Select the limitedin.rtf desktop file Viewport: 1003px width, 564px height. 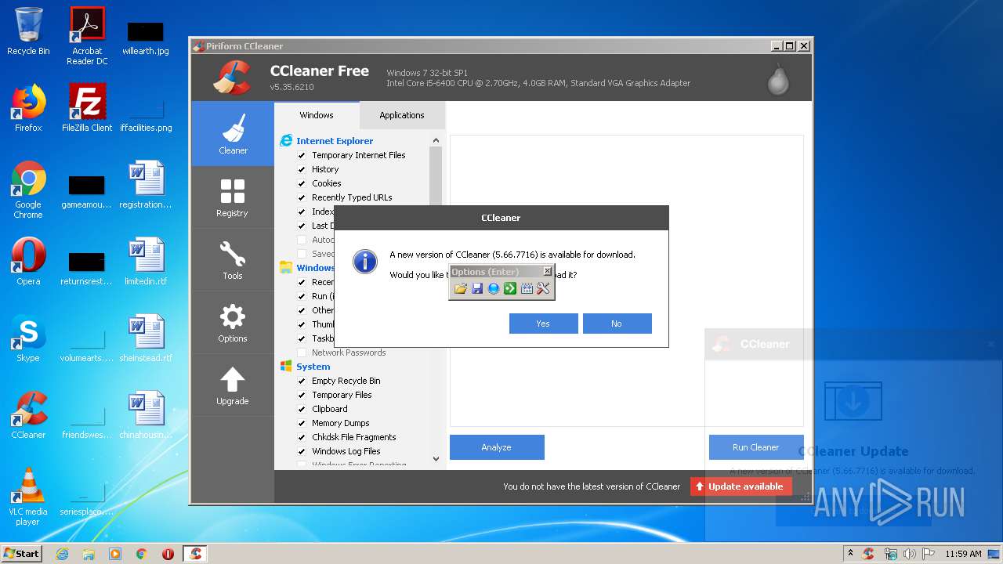(x=146, y=262)
